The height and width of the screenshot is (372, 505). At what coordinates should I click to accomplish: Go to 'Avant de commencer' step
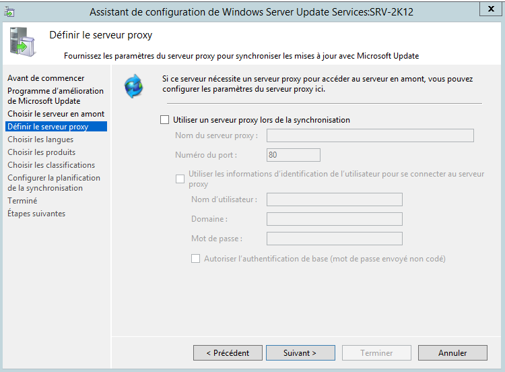tap(46, 78)
